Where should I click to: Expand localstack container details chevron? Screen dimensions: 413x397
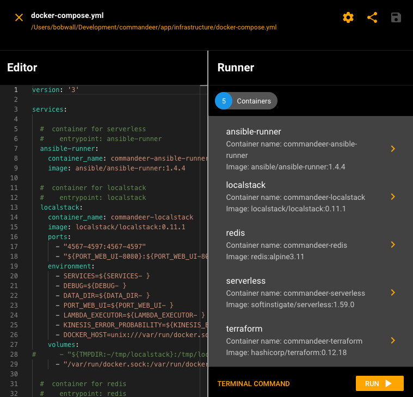click(x=393, y=197)
